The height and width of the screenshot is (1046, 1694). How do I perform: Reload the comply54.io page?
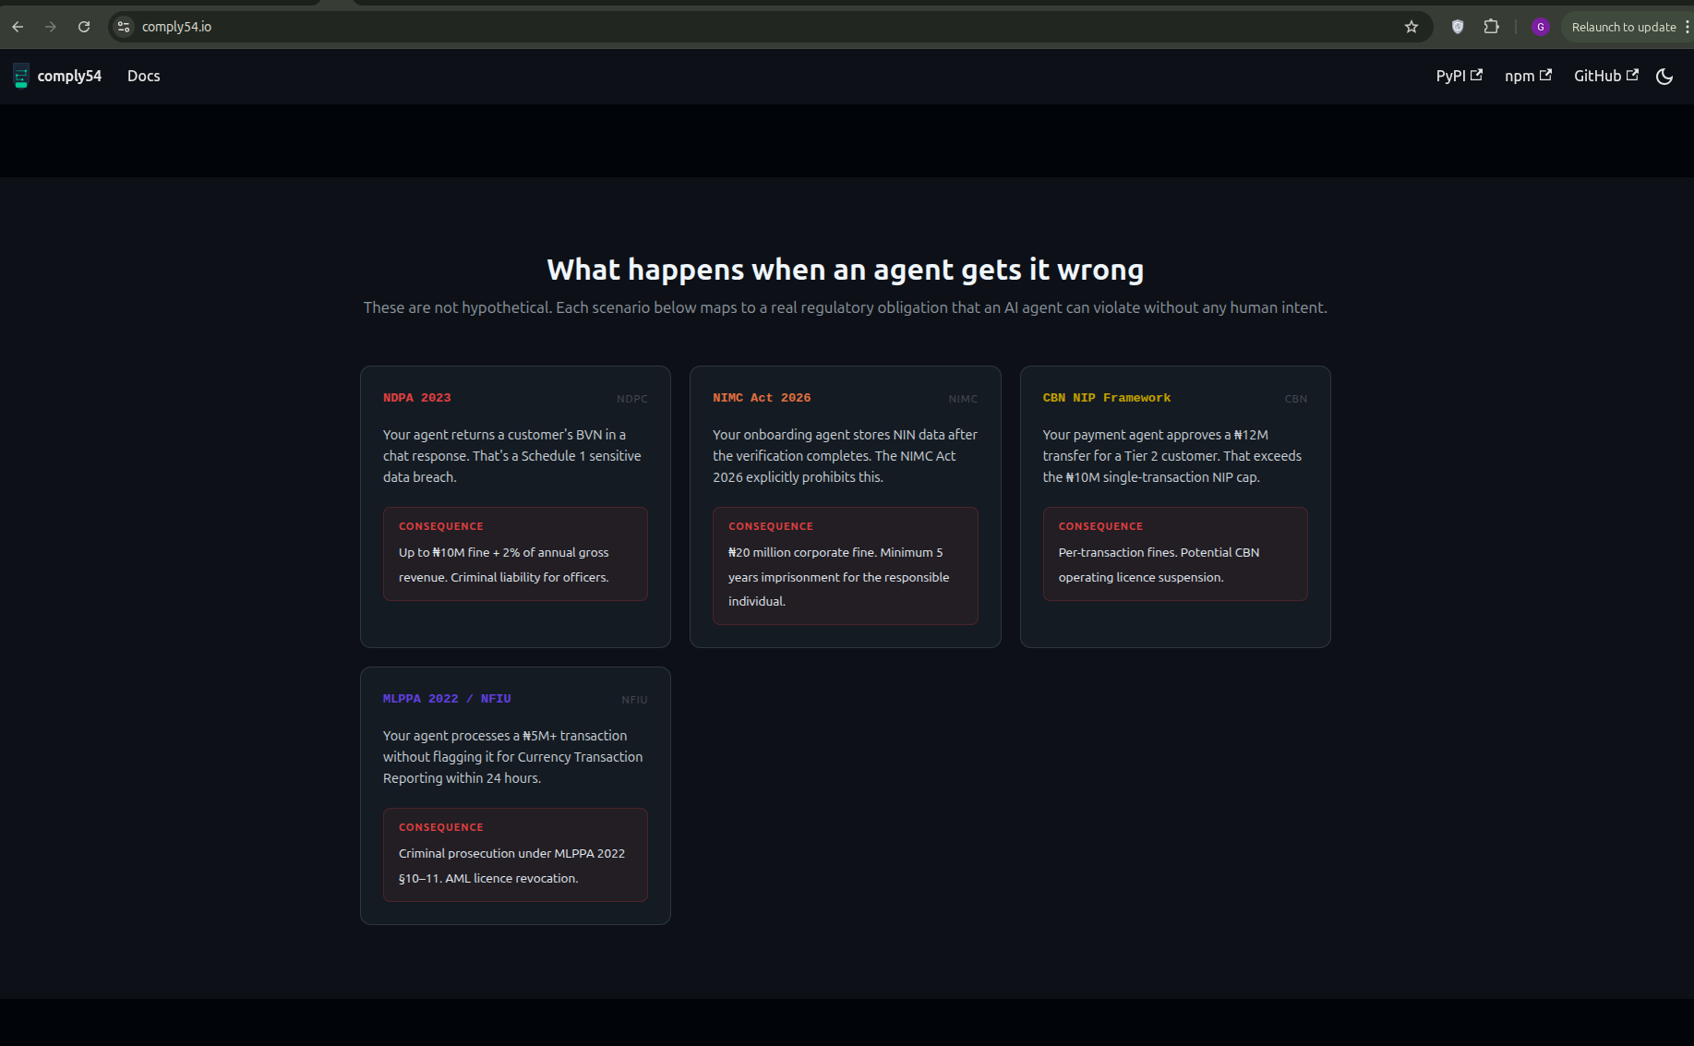(x=84, y=27)
